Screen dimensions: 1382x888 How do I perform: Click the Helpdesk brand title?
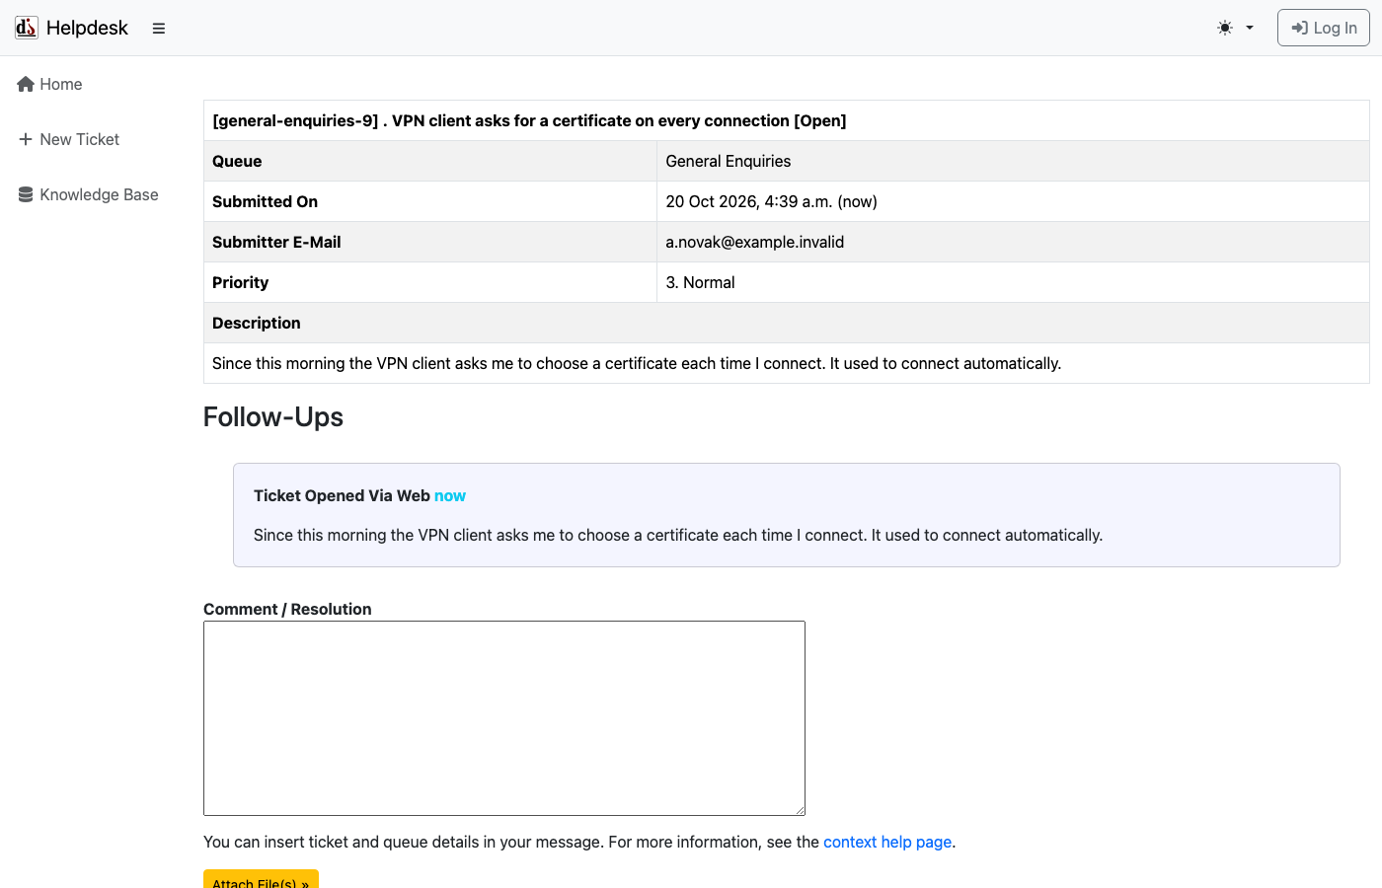point(87,28)
